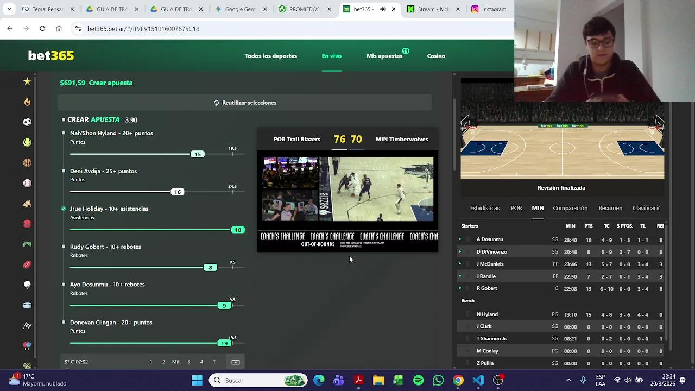Go to the browser home page icon
Image resolution: width=695 pixels, height=391 pixels.
[59, 29]
